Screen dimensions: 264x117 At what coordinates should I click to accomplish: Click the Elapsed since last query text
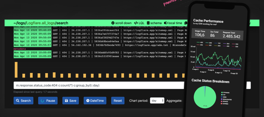35,92
